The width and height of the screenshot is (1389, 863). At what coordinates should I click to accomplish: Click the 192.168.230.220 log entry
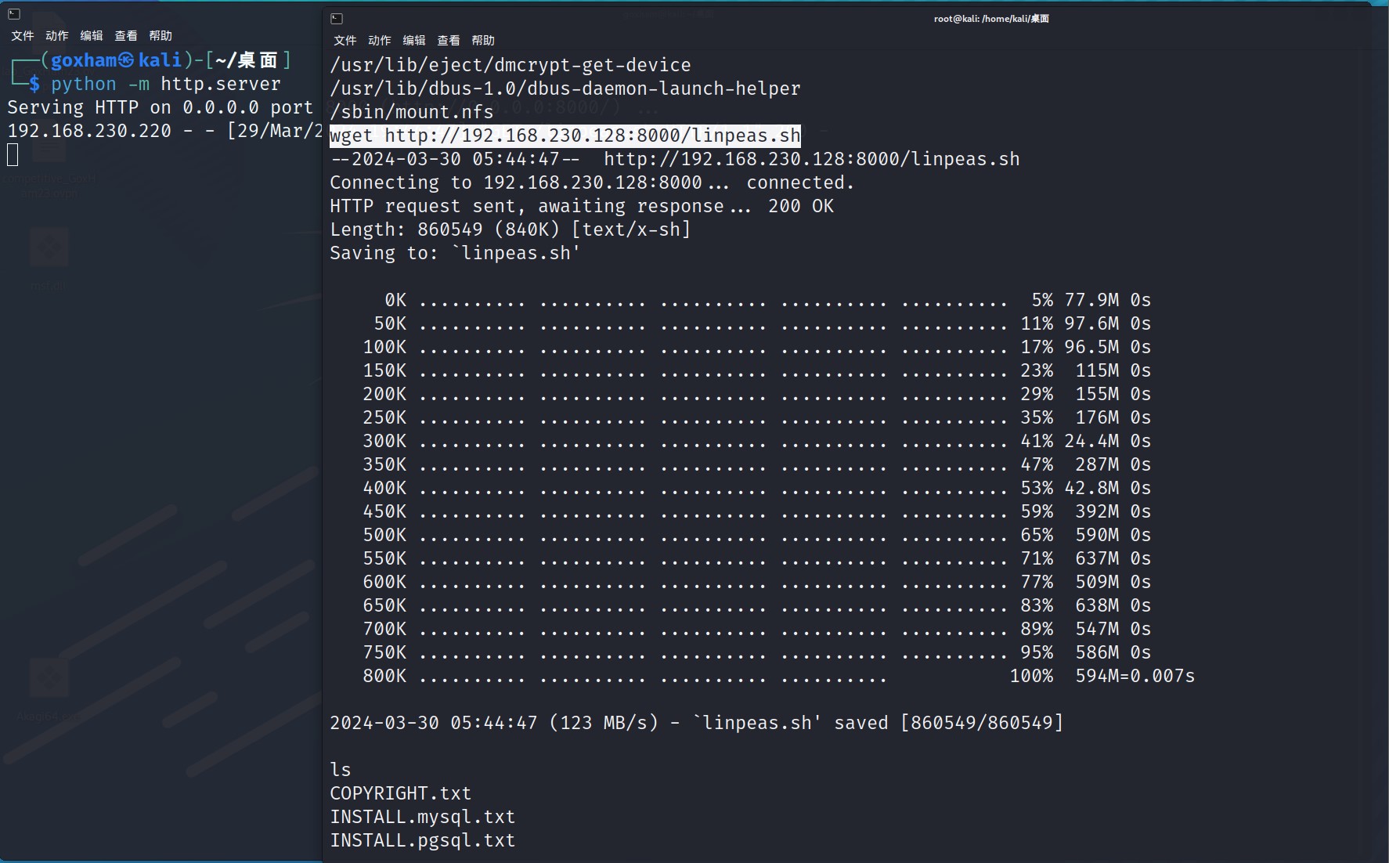164,131
